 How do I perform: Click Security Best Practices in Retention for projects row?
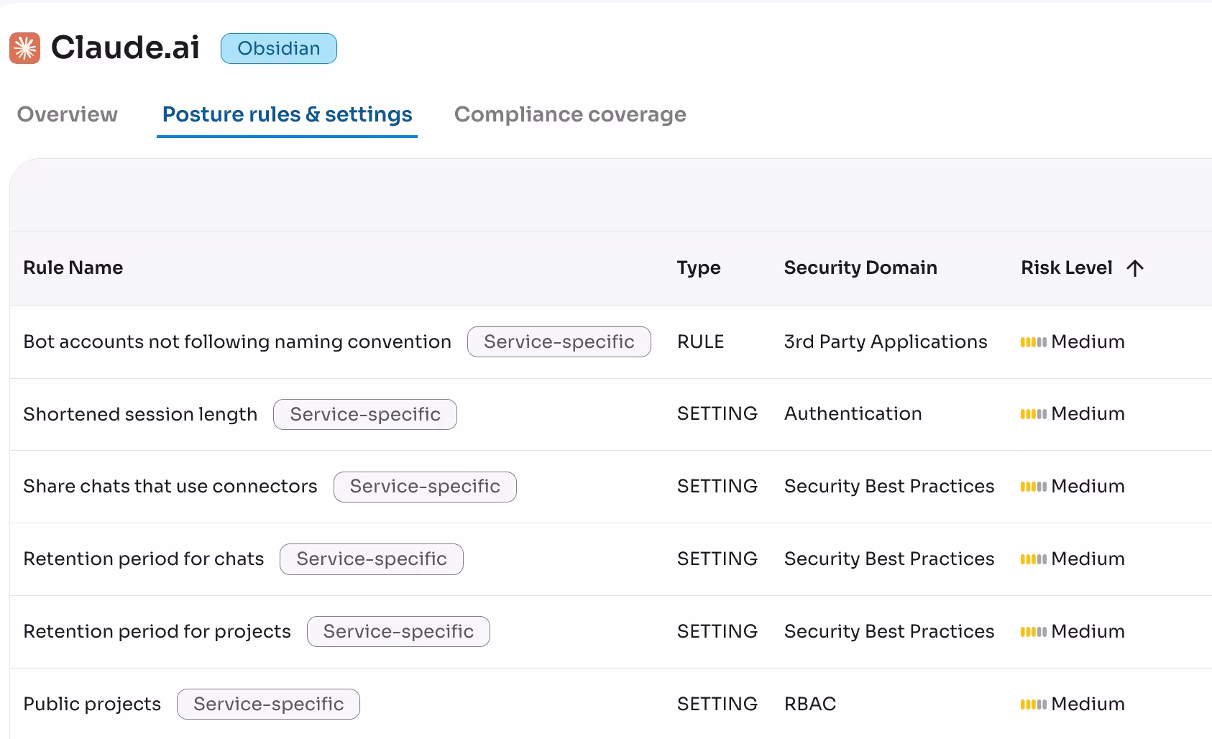889,631
